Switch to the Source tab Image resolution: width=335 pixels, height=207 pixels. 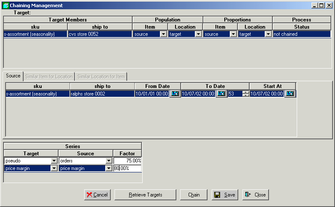point(13,76)
